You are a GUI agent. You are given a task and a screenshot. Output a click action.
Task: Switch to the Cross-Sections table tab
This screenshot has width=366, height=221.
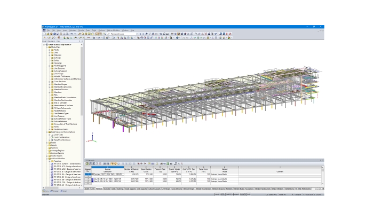177,189
